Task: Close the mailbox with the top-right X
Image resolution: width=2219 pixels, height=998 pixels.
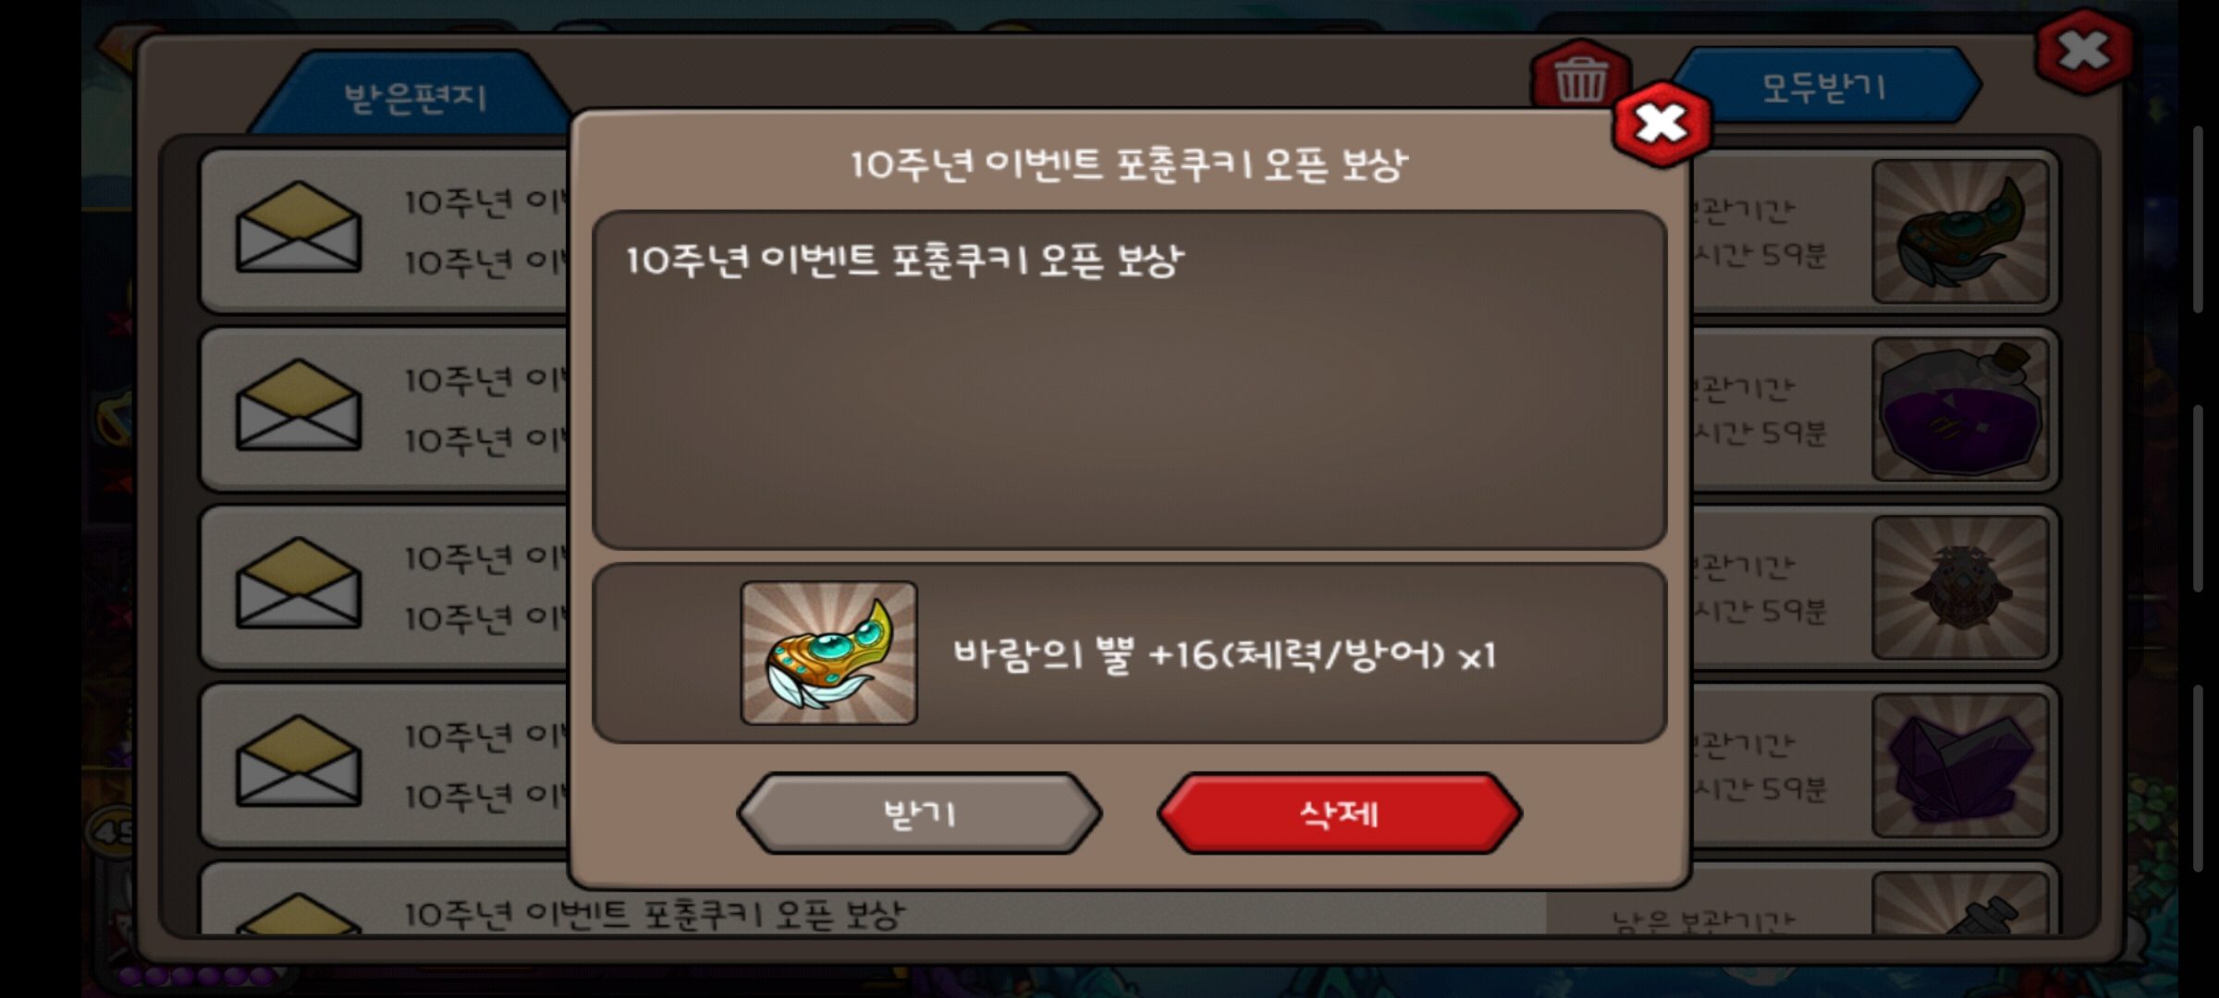Action: tap(2084, 51)
